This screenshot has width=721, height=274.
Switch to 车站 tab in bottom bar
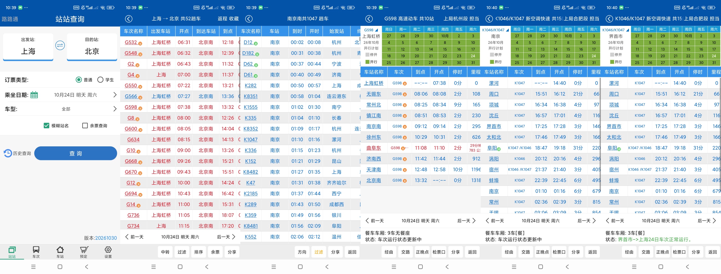click(60, 252)
